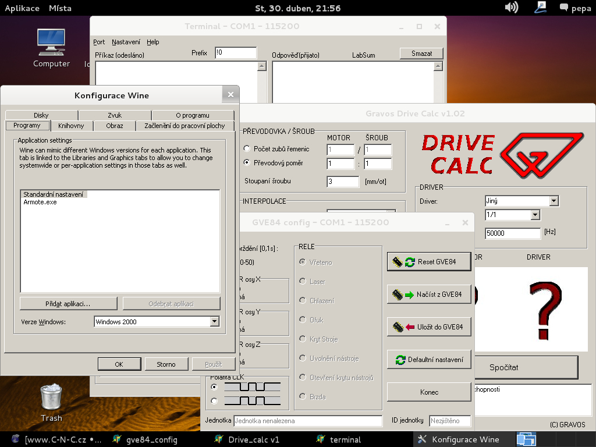Image resolution: width=596 pixels, height=447 pixels.
Task: Click Reset GVE84 button
Action: point(429,261)
